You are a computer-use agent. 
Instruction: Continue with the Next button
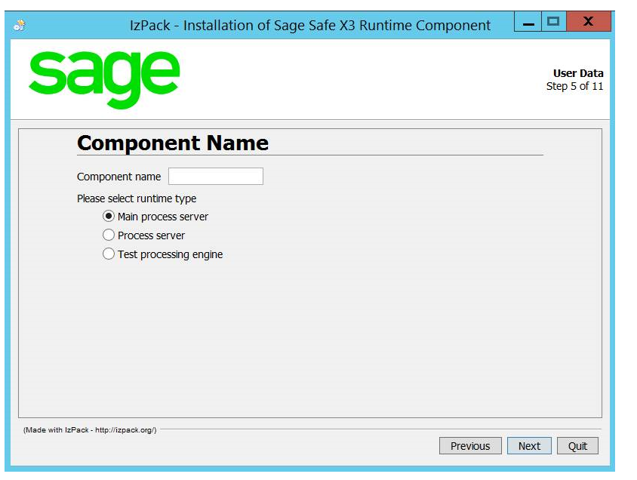coord(529,446)
